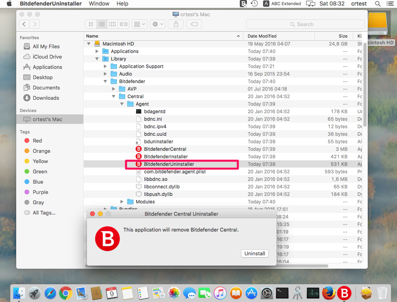The height and width of the screenshot is (302, 397).
Task: Open Activity Monitor in the Dock
Action: pos(313,293)
